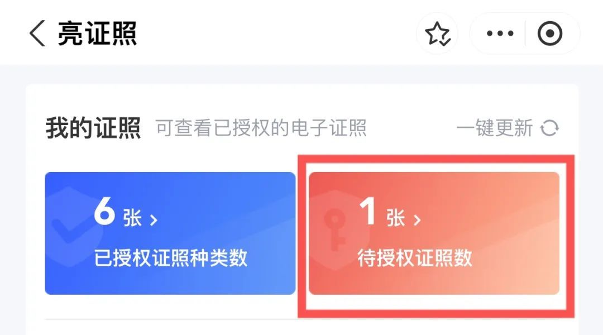Image resolution: width=603 pixels, height=335 pixels.
Task: Tap the 可查看已授权的电子证照 subtitle text
Action: 261,128
